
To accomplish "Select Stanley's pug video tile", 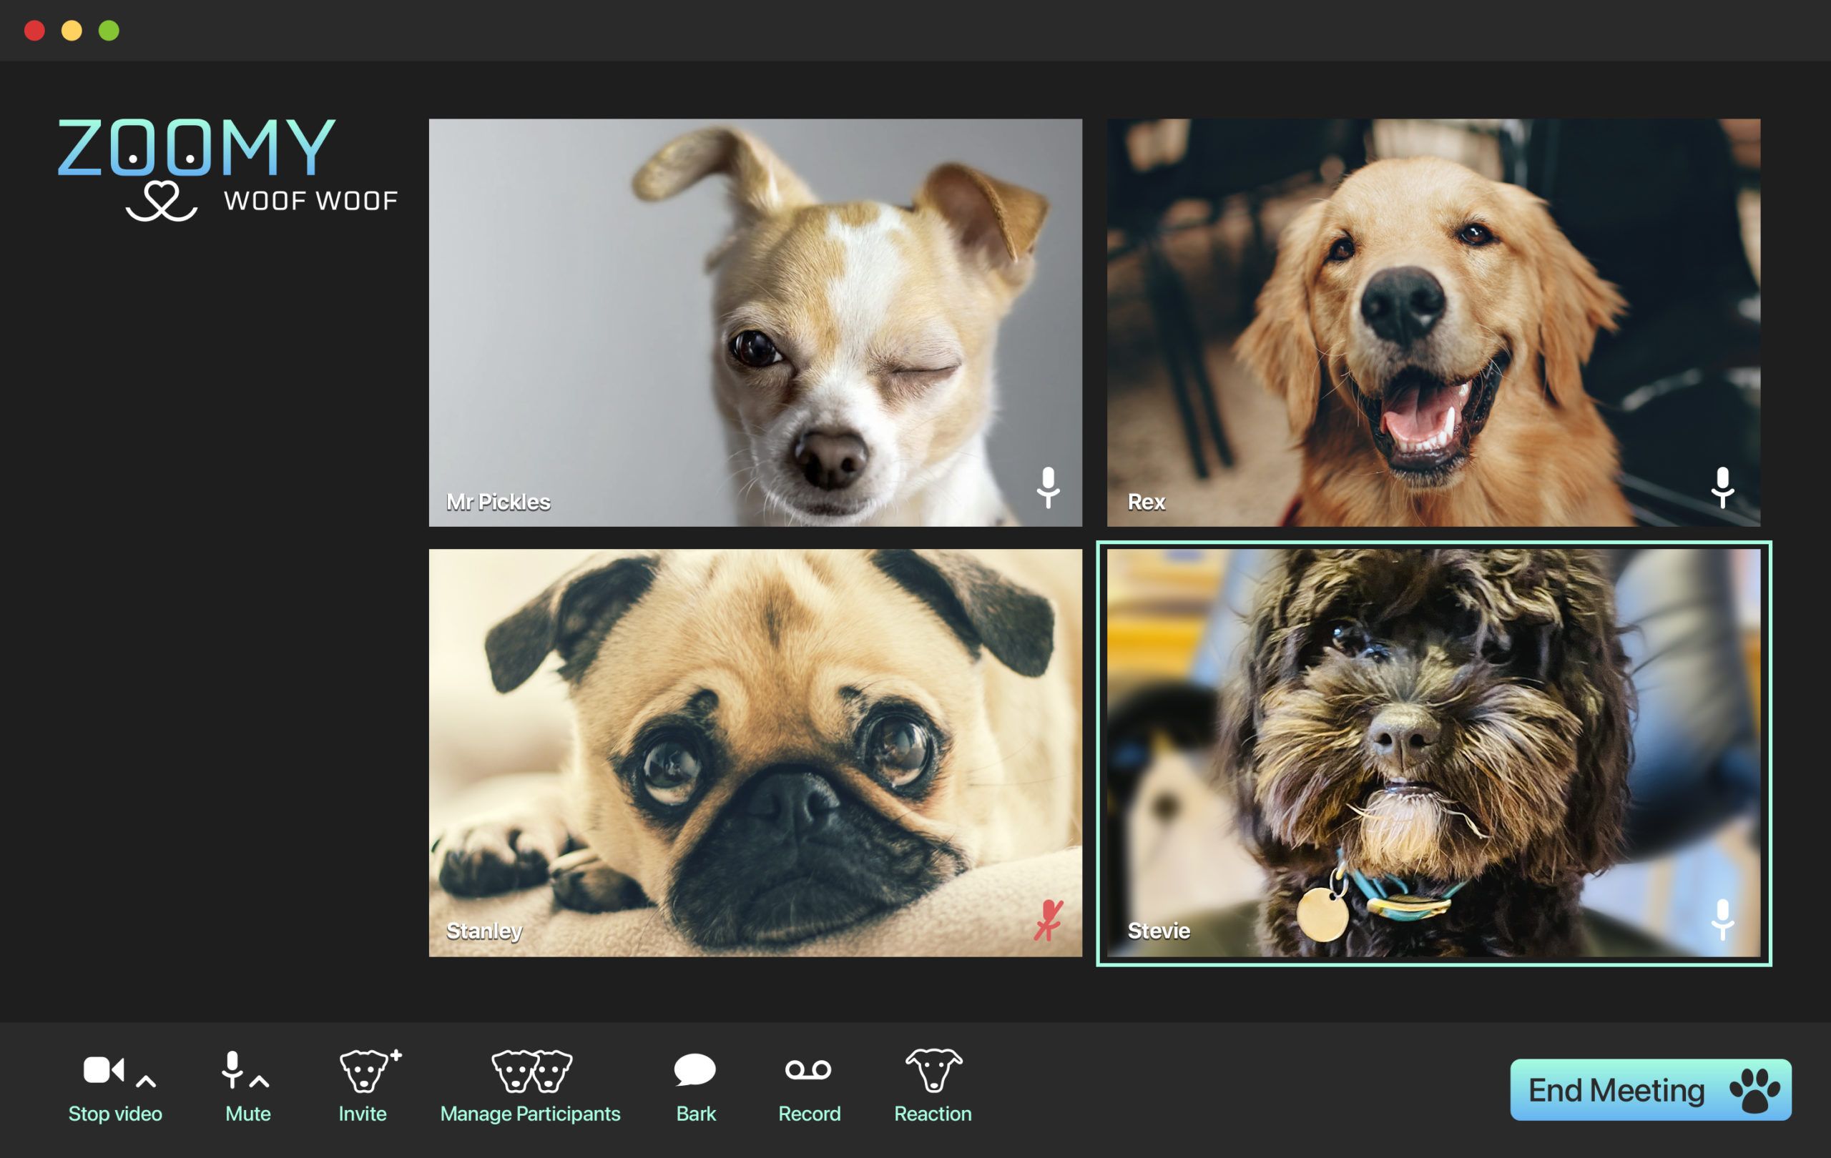I will coord(755,752).
